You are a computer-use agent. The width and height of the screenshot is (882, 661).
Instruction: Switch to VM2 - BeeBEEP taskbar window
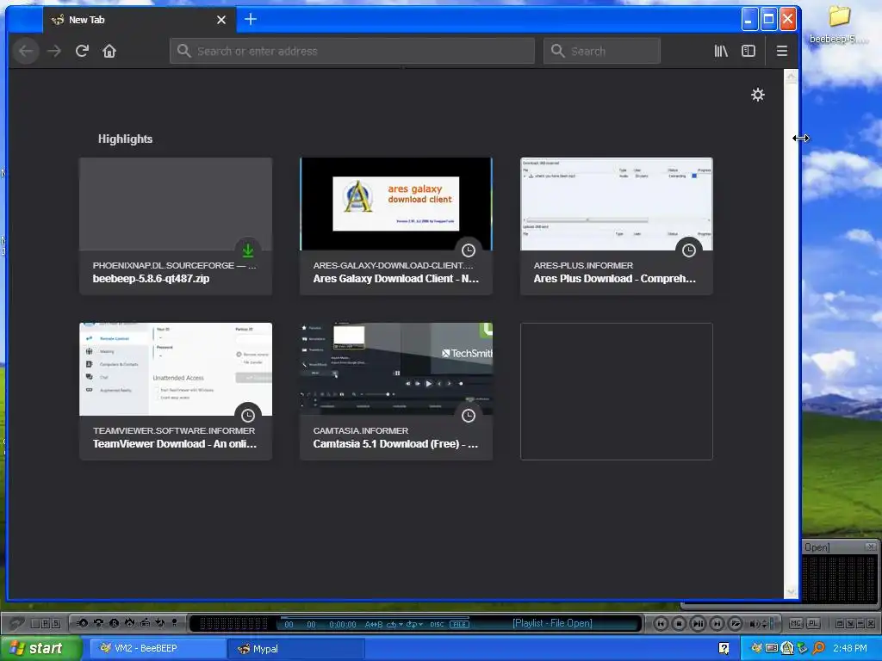(x=158, y=649)
